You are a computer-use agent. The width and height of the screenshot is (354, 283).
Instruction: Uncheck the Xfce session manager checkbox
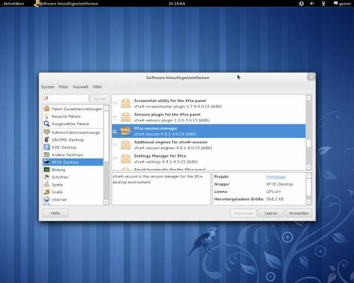pos(114,131)
